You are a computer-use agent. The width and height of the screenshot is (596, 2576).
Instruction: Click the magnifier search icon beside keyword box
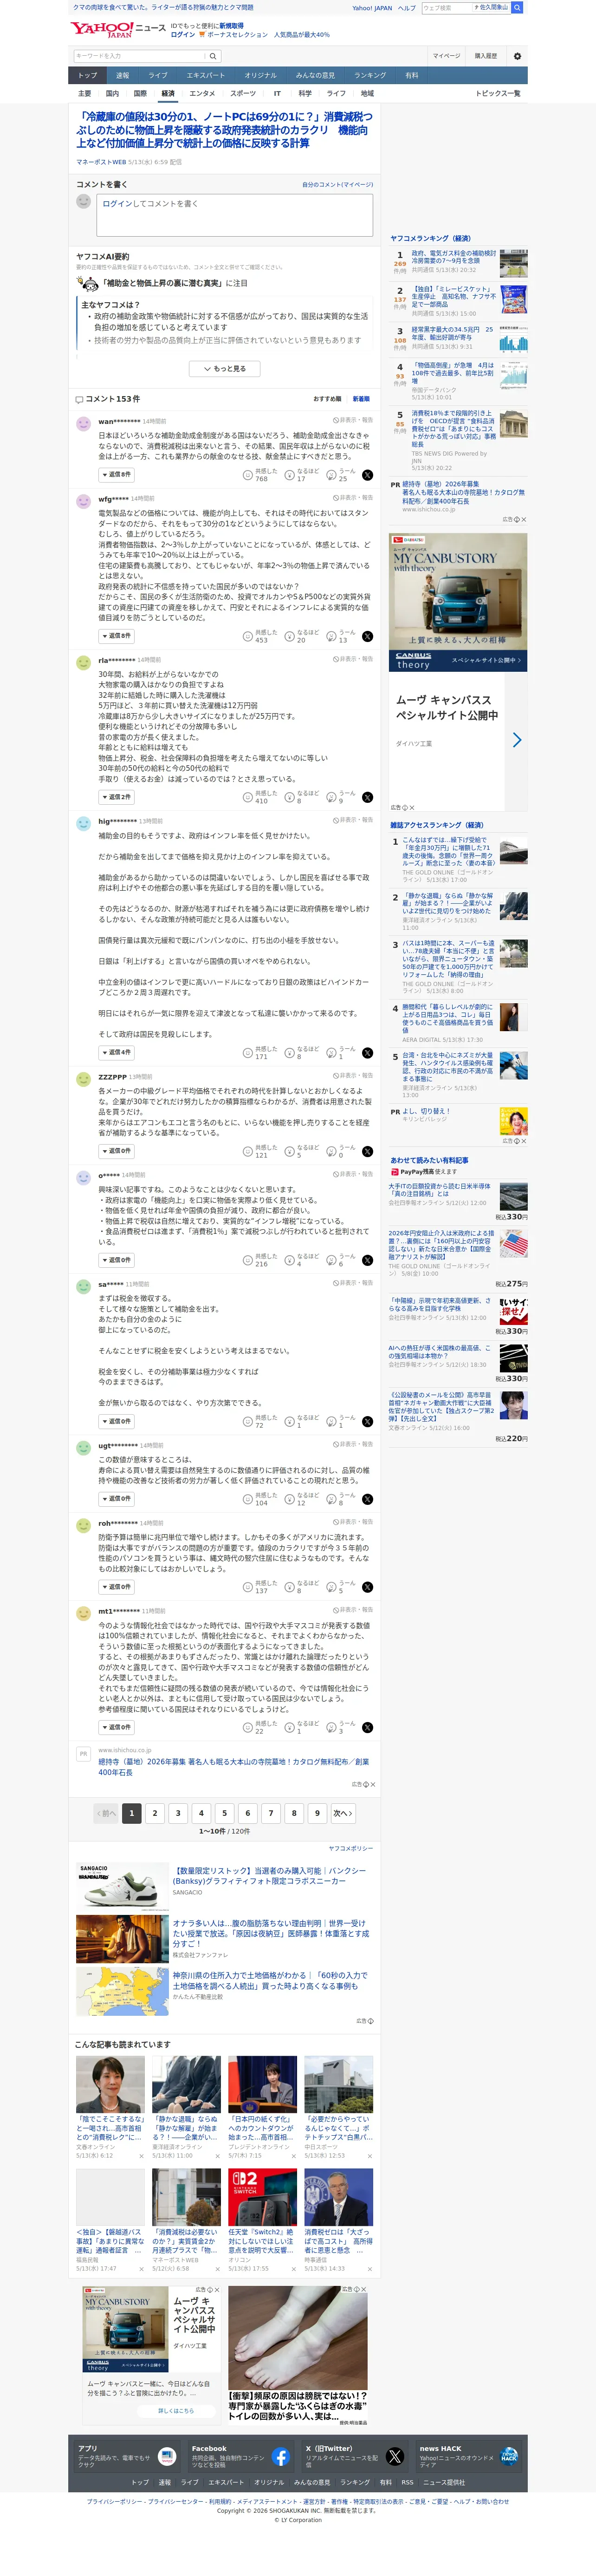pyautogui.click(x=213, y=56)
